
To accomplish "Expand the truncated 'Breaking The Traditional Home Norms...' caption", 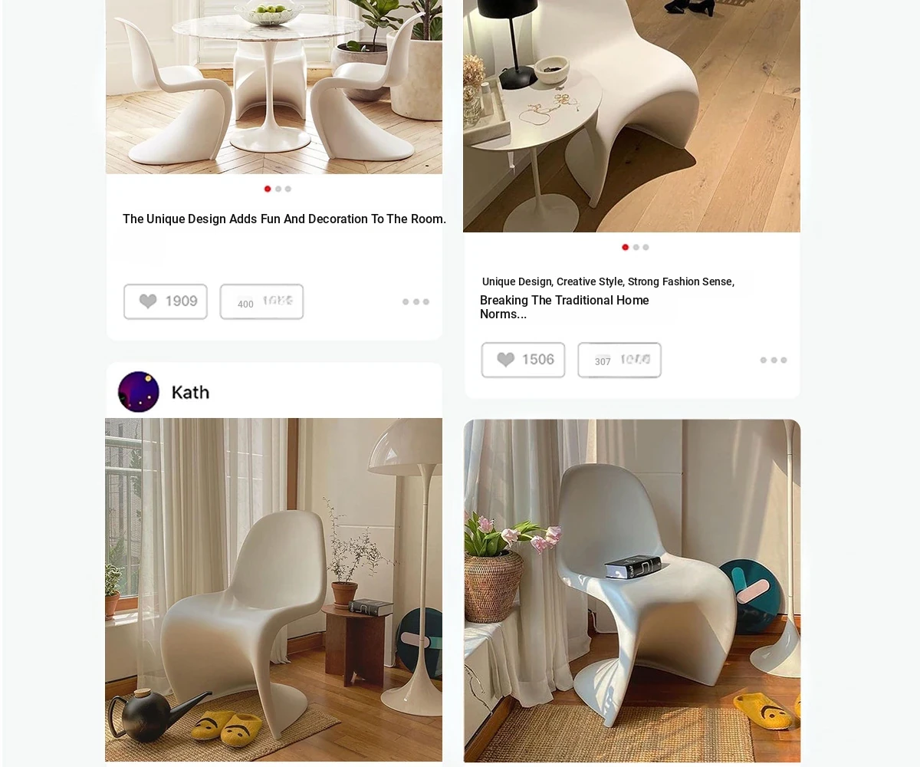I will click(564, 307).
